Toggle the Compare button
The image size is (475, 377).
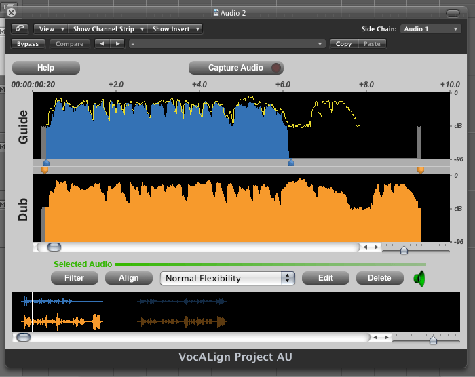coord(69,44)
